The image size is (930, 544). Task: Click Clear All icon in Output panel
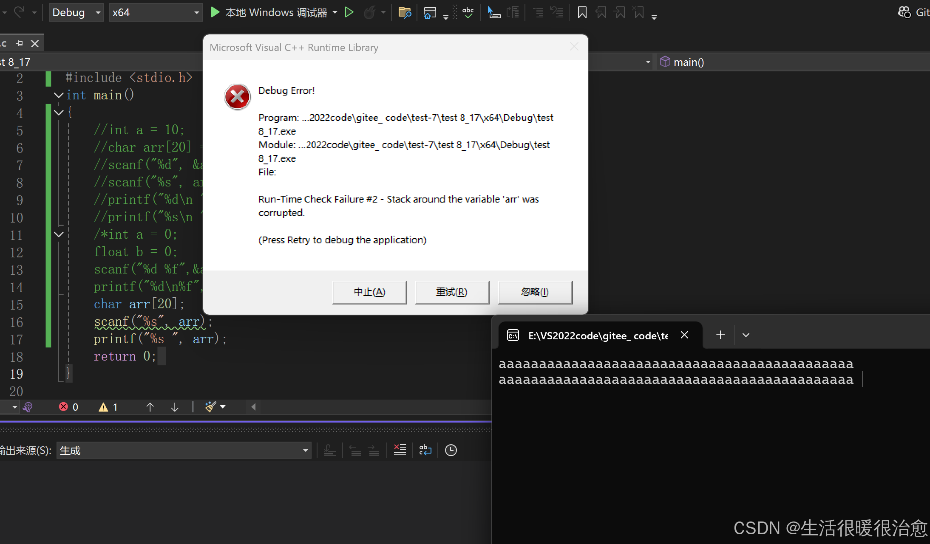(400, 450)
